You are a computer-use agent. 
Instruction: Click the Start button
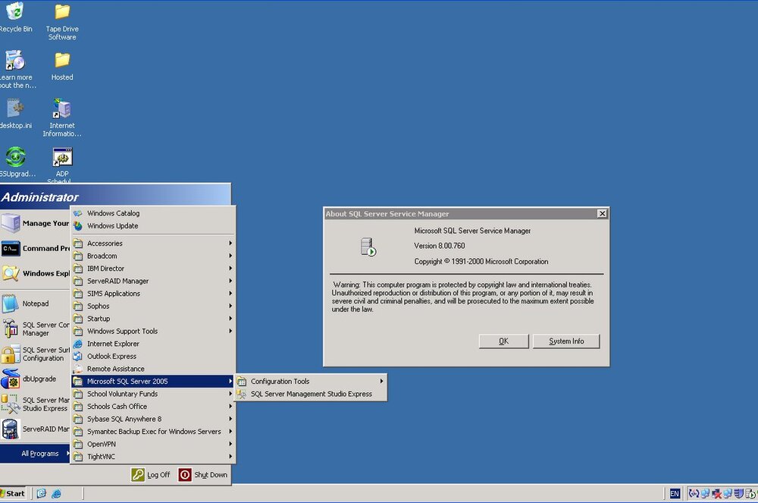coord(13,493)
